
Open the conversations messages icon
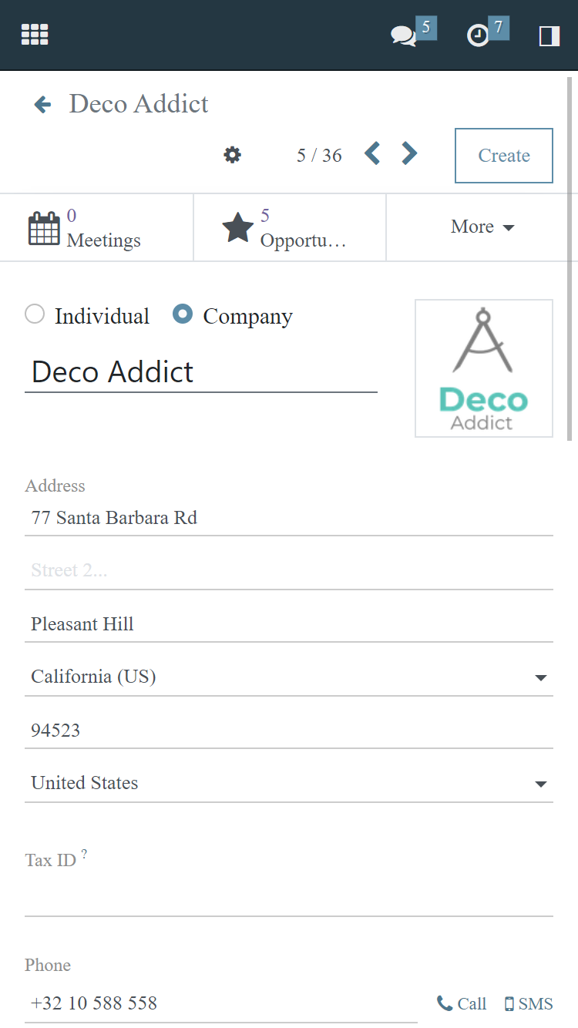click(403, 35)
